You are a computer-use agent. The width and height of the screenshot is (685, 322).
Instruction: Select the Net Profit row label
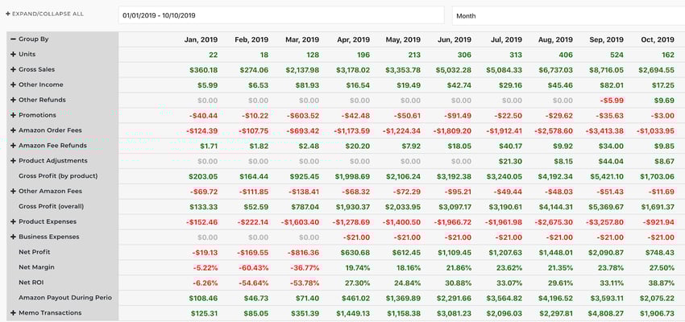[x=35, y=252]
